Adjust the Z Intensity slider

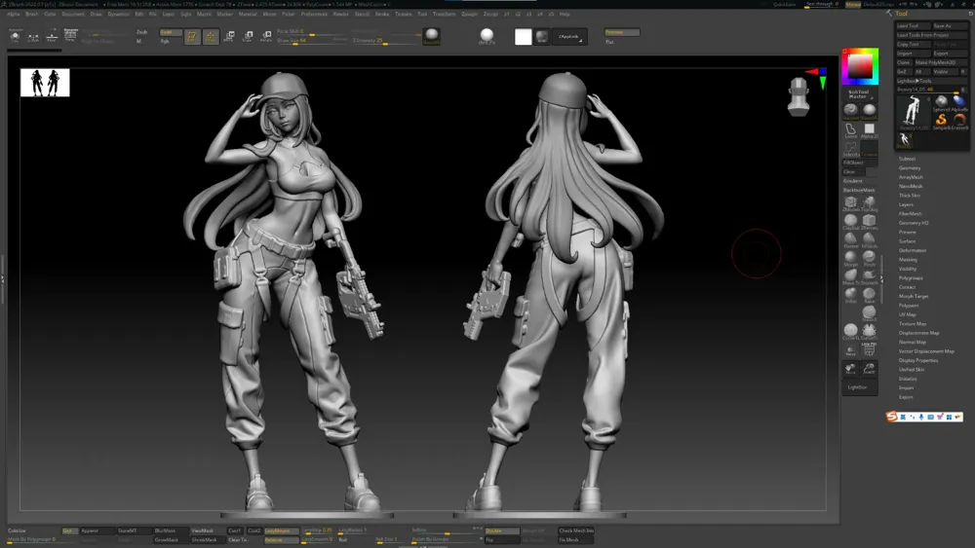(386, 40)
